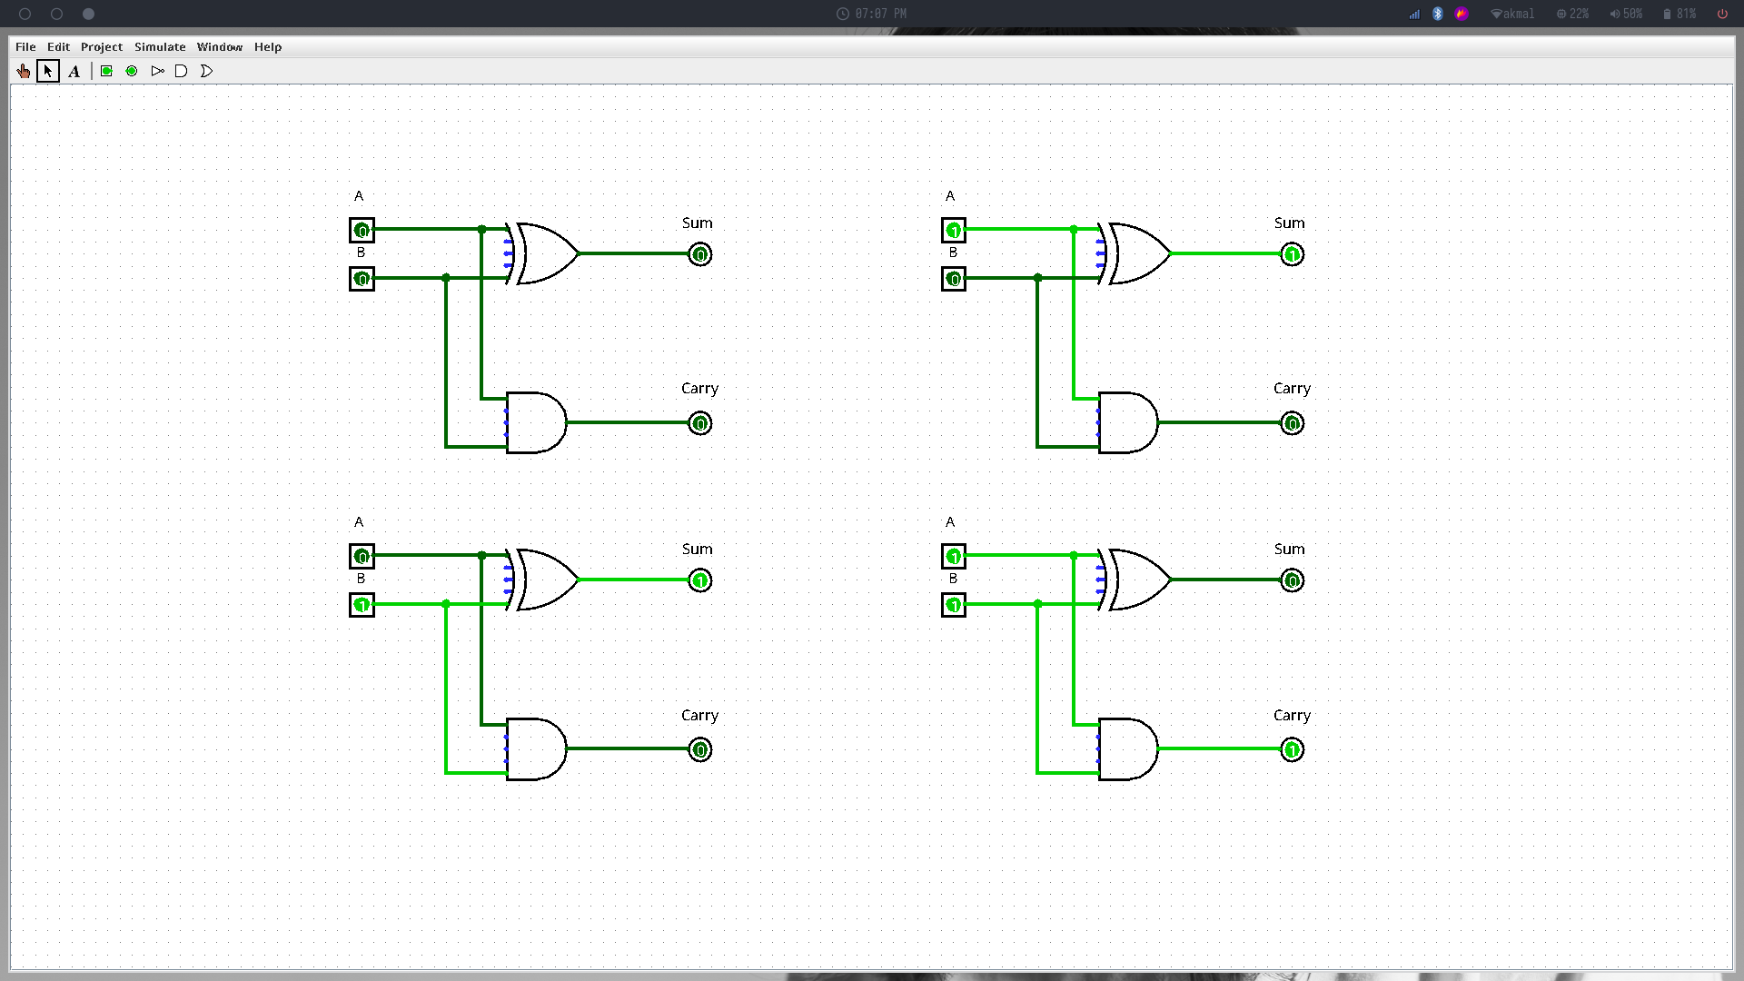Choose the OR gate tool
The width and height of the screenshot is (1744, 981).
pyautogui.click(x=206, y=71)
